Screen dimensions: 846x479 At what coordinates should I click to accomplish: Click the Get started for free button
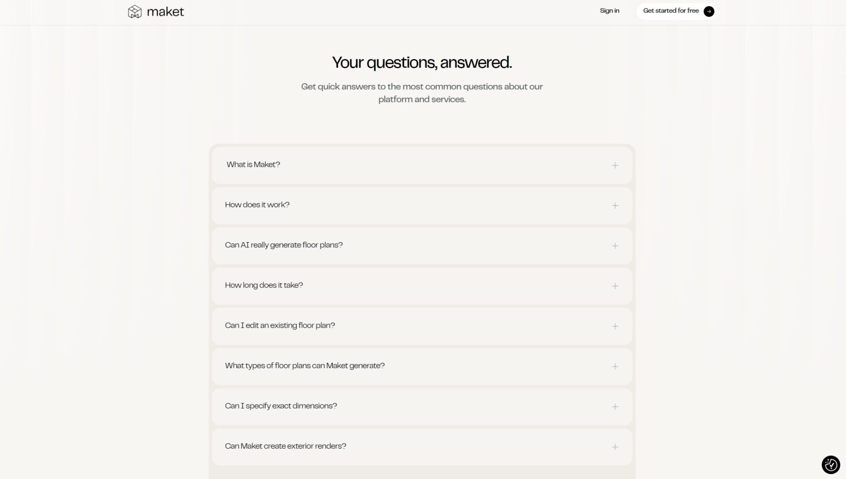pyautogui.click(x=671, y=11)
